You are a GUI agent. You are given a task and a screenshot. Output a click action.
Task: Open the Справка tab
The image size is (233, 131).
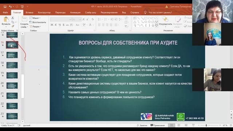[x=135, y=13]
